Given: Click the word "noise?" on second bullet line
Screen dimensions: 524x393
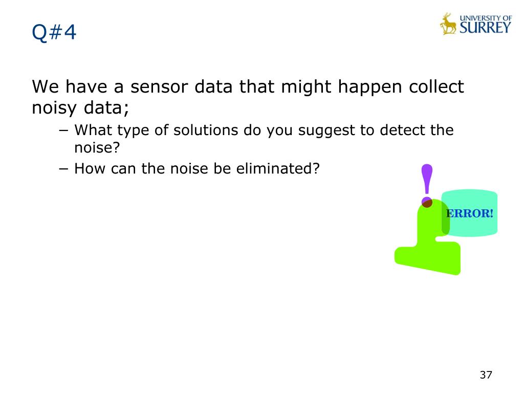Looking at the screenshot, I should pyautogui.click(x=97, y=147).
